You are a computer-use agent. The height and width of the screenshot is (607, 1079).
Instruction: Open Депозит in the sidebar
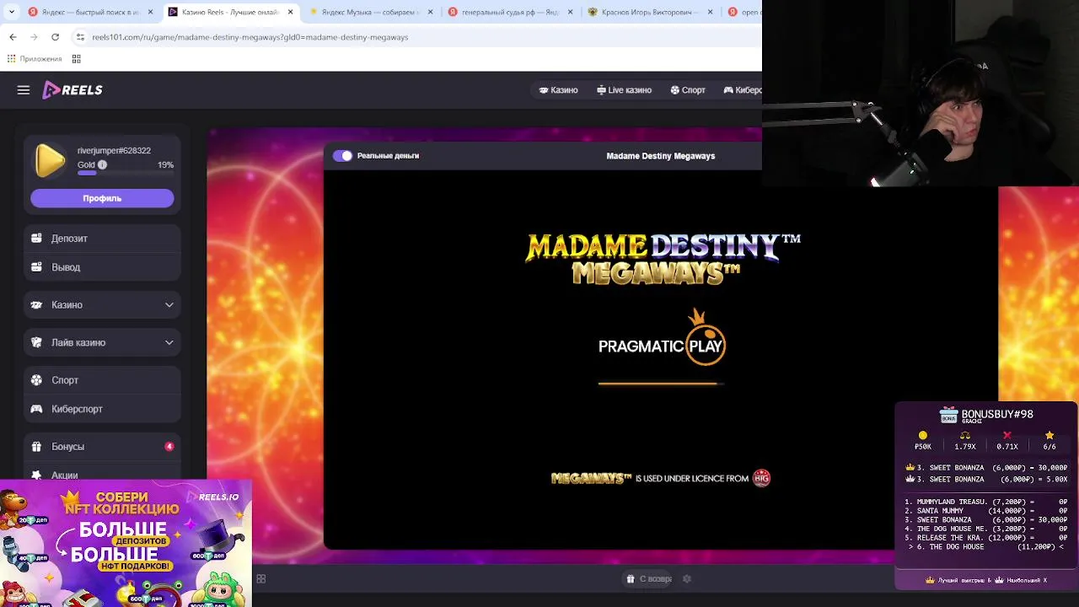coord(102,239)
